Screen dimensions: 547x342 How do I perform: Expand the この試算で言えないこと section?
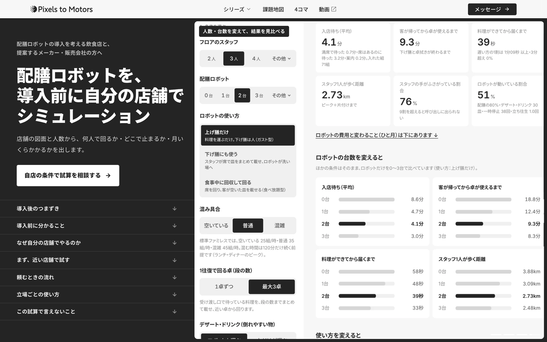(x=97, y=312)
